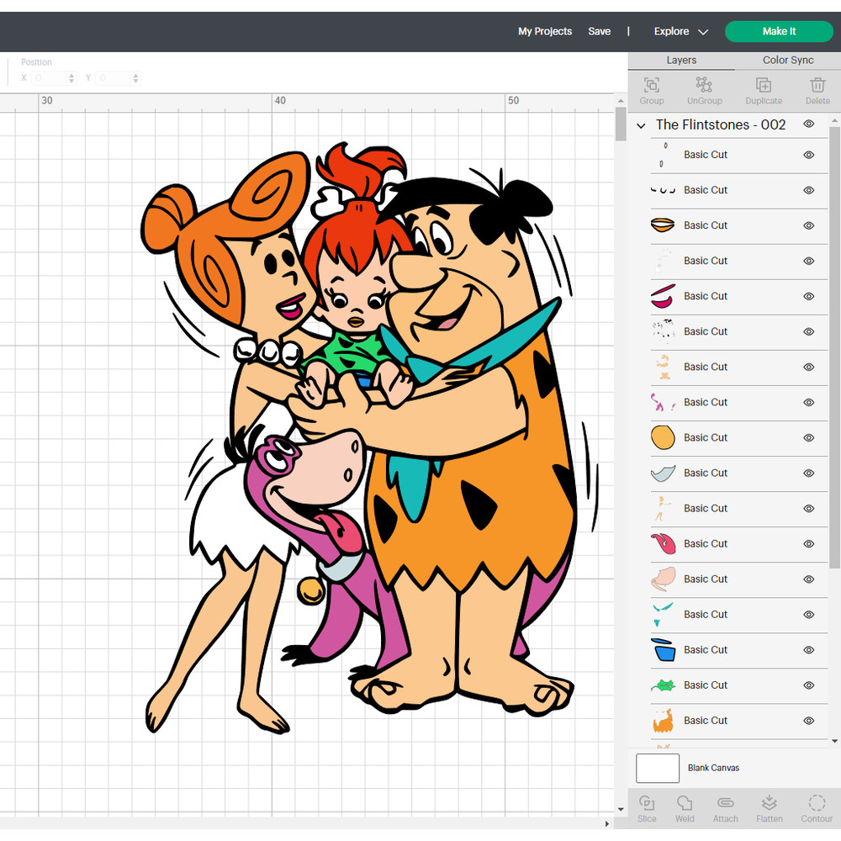This screenshot has width=841, height=841.
Task: Open My Projects
Action: coord(545,31)
